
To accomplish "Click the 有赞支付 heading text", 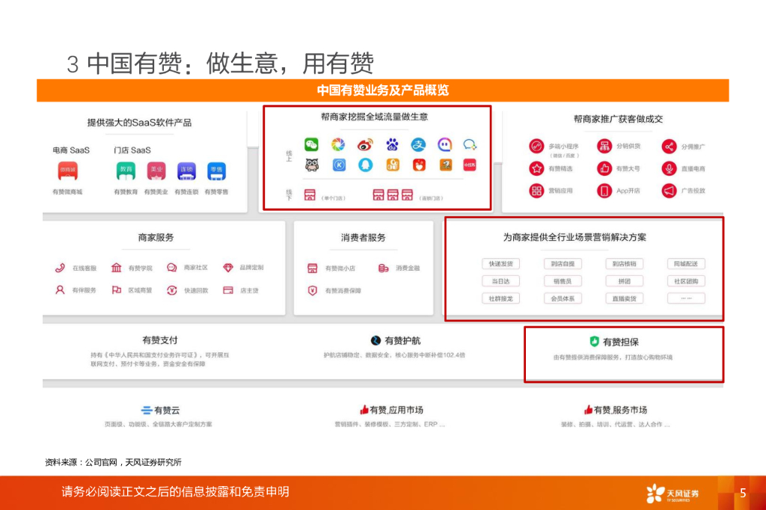I will click(160, 340).
